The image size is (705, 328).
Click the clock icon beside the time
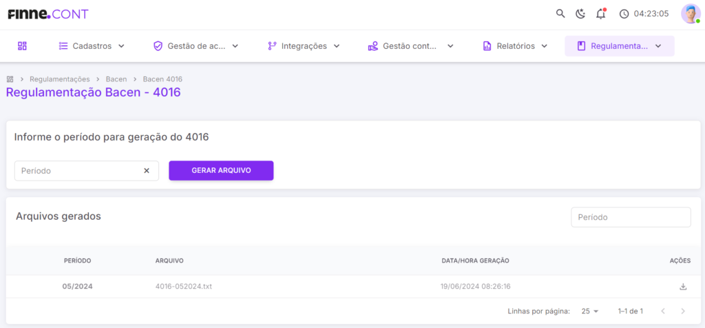click(x=624, y=14)
